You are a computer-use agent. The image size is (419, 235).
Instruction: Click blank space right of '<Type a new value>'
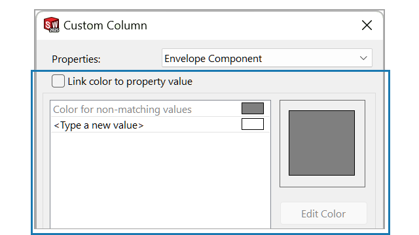[x=192, y=125]
